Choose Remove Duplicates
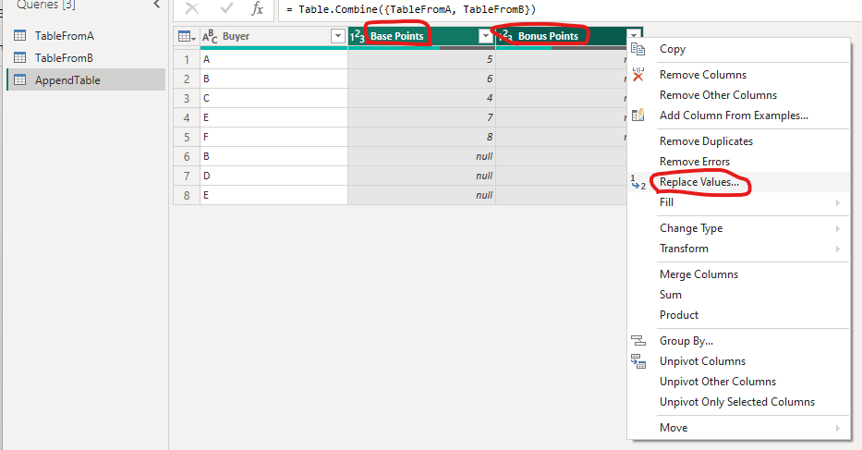862x450 pixels. tap(706, 141)
